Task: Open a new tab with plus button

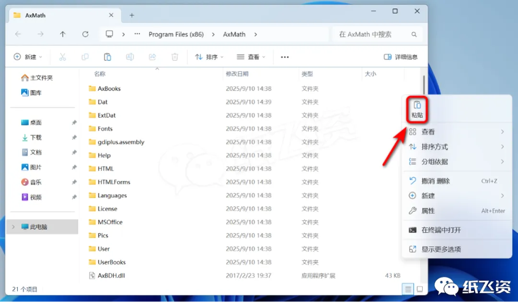Action: [132, 15]
